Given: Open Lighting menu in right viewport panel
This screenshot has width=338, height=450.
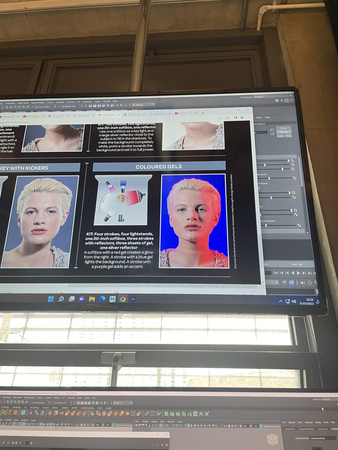Looking at the screenshot, I should coord(154,421).
